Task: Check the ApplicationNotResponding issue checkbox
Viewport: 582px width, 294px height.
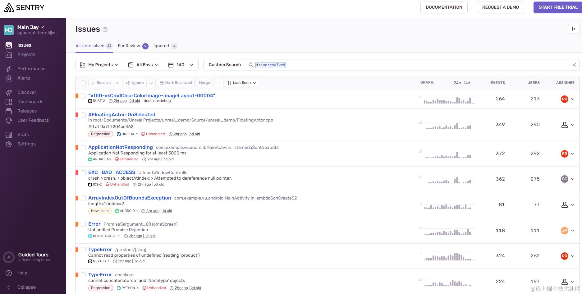Action: pyautogui.click(x=83, y=148)
